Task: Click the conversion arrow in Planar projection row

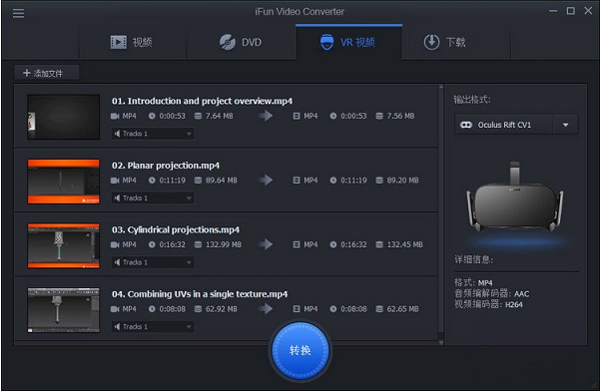Action: pos(266,180)
